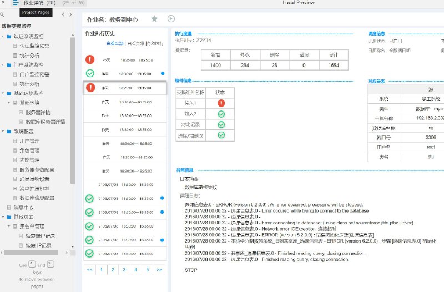444x292 pixels.
Task: Click the 1654 总计 count cell
Action: click(334, 65)
